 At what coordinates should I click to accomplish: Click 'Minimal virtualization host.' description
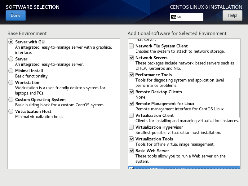pyautogui.click(x=39, y=117)
